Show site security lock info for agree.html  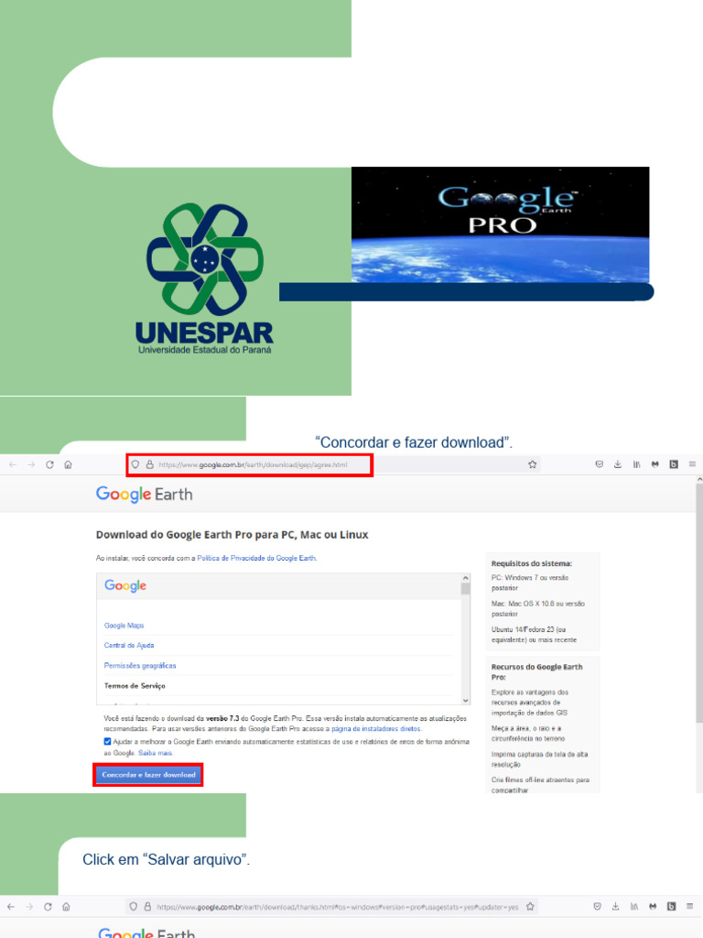[x=149, y=464]
